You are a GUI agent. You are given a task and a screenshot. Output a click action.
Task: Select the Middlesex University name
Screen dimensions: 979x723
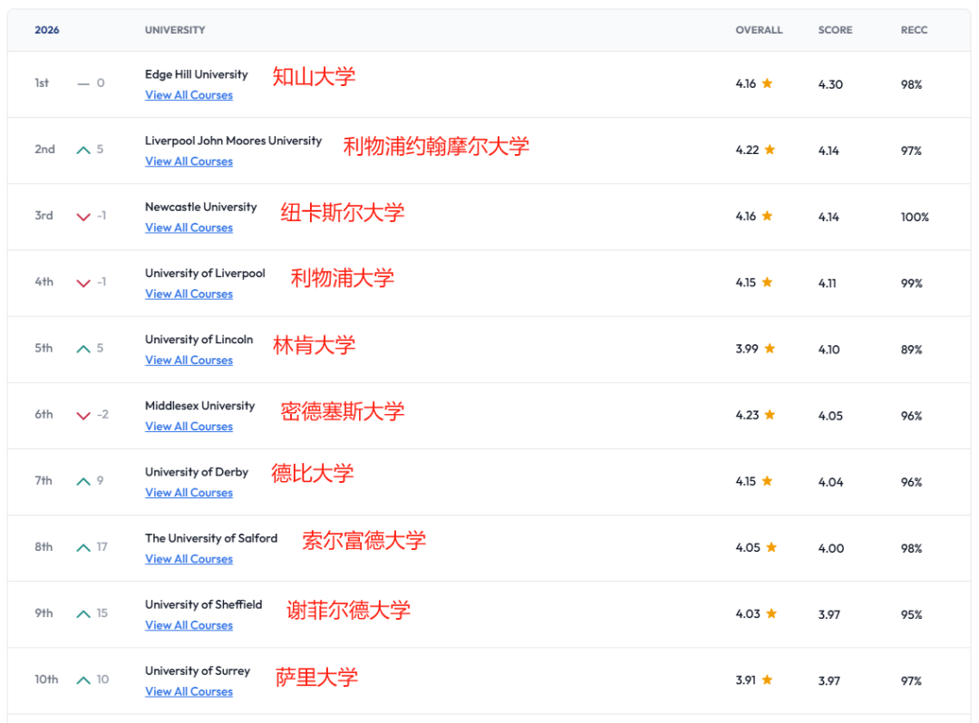pos(199,406)
